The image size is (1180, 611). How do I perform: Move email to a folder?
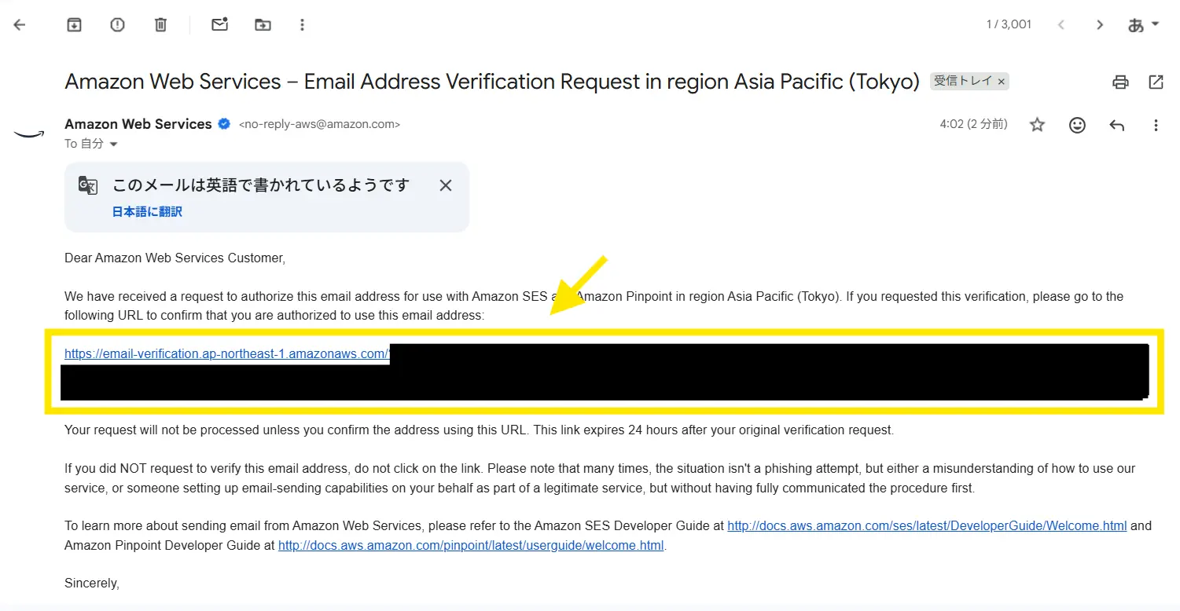pyautogui.click(x=263, y=25)
